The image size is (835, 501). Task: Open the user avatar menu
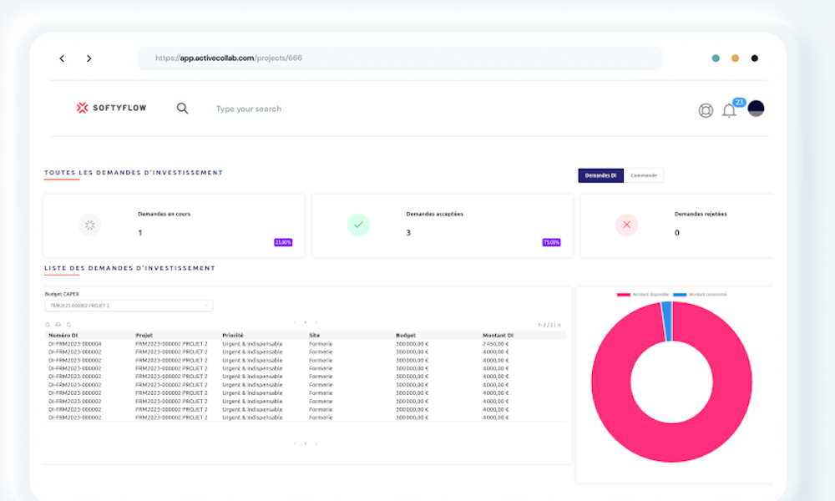coord(756,108)
